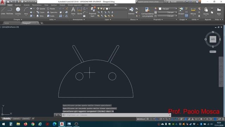Activate the Stira stretch command

40,16
